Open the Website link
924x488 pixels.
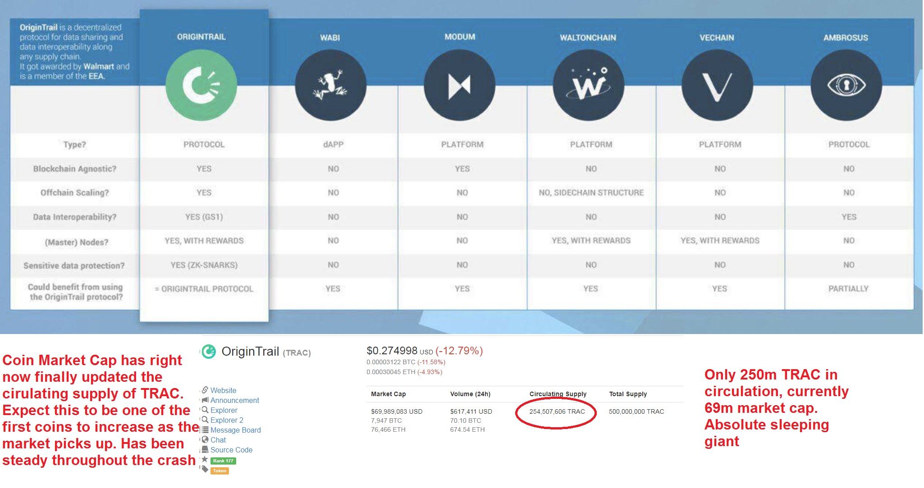click(223, 390)
